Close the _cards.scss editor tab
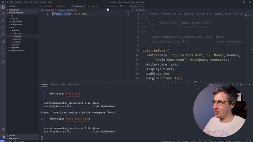This screenshot has width=253, height=142. pyautogui.click(x=117, y=6)
